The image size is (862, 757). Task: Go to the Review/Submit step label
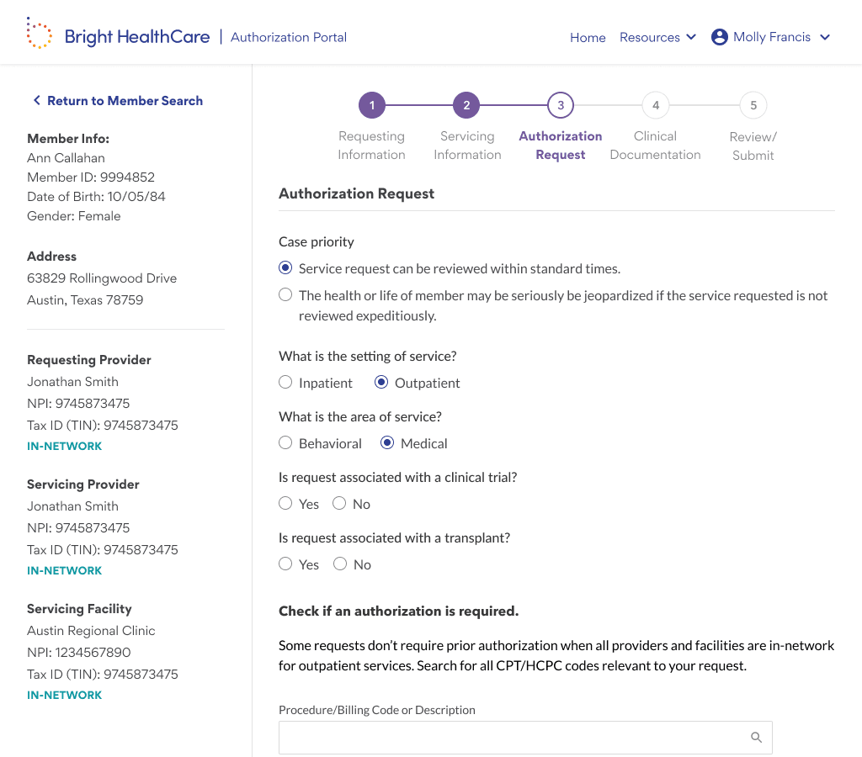(x=753, y=146)
